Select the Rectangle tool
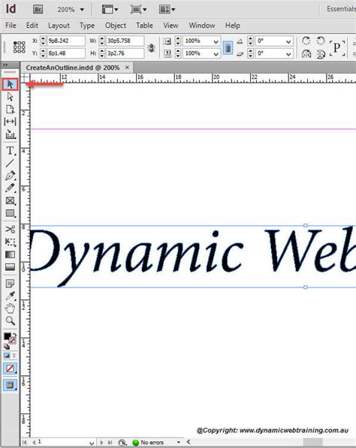 click(10, 213)
